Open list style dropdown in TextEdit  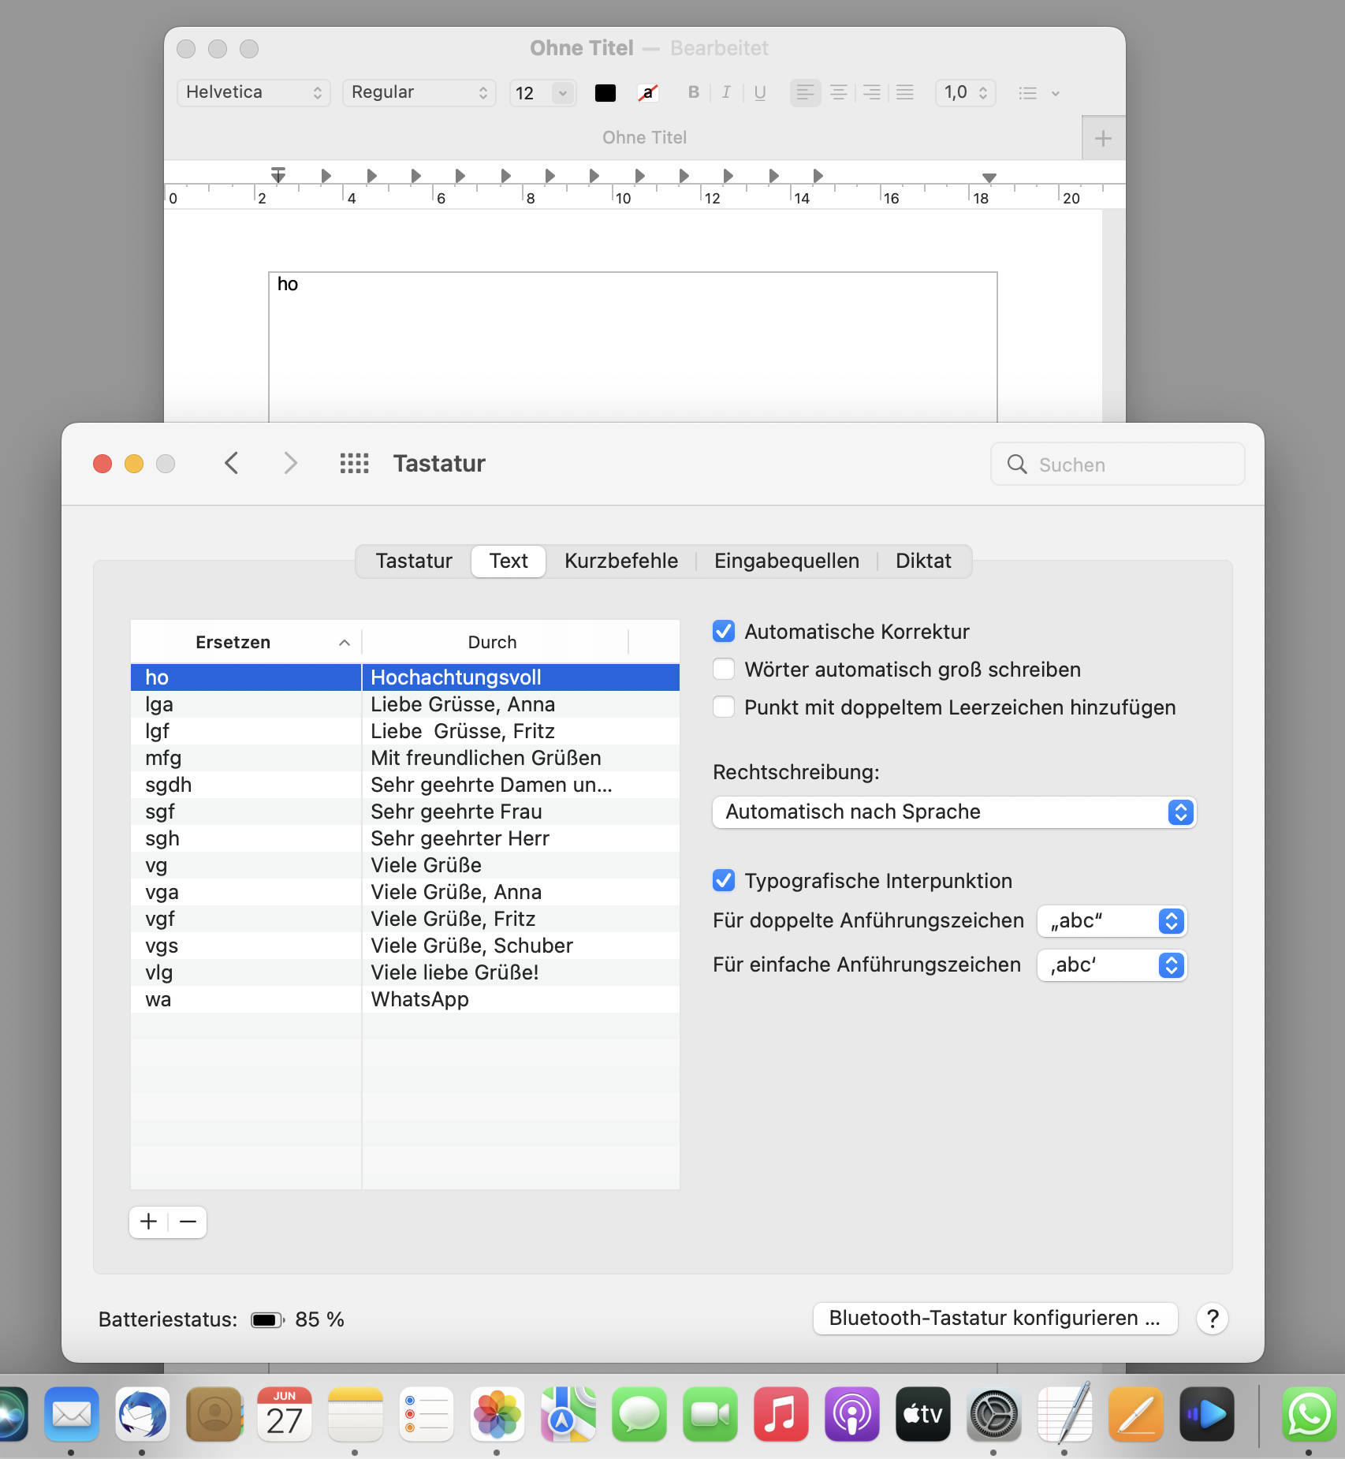(1039, 93)
